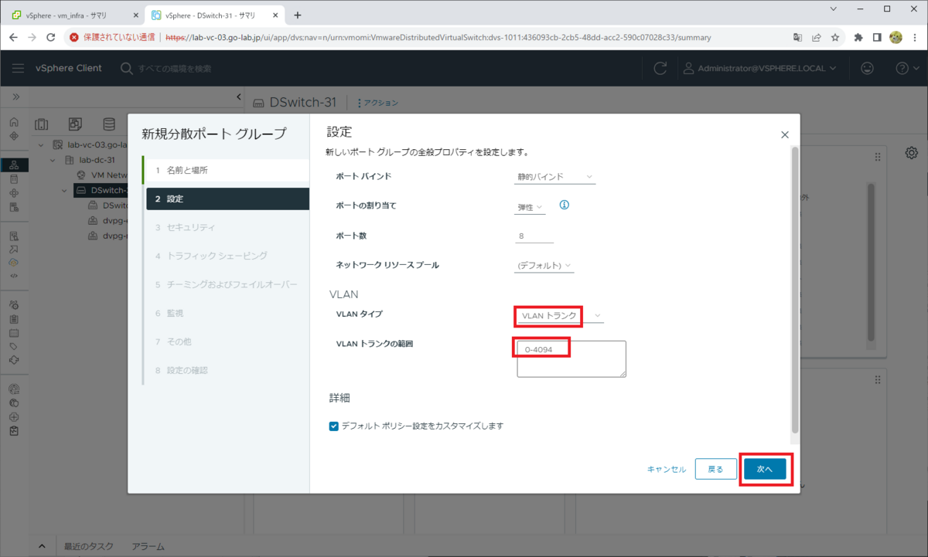
Task: Open the developer center code icon in sidebar
Action: pos(14,275)
